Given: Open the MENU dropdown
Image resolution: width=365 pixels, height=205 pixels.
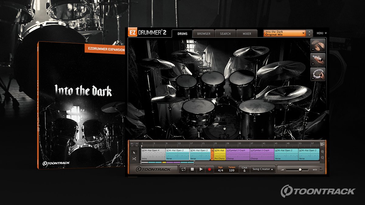Looking at the screenshot, I should tap(322, 33).
